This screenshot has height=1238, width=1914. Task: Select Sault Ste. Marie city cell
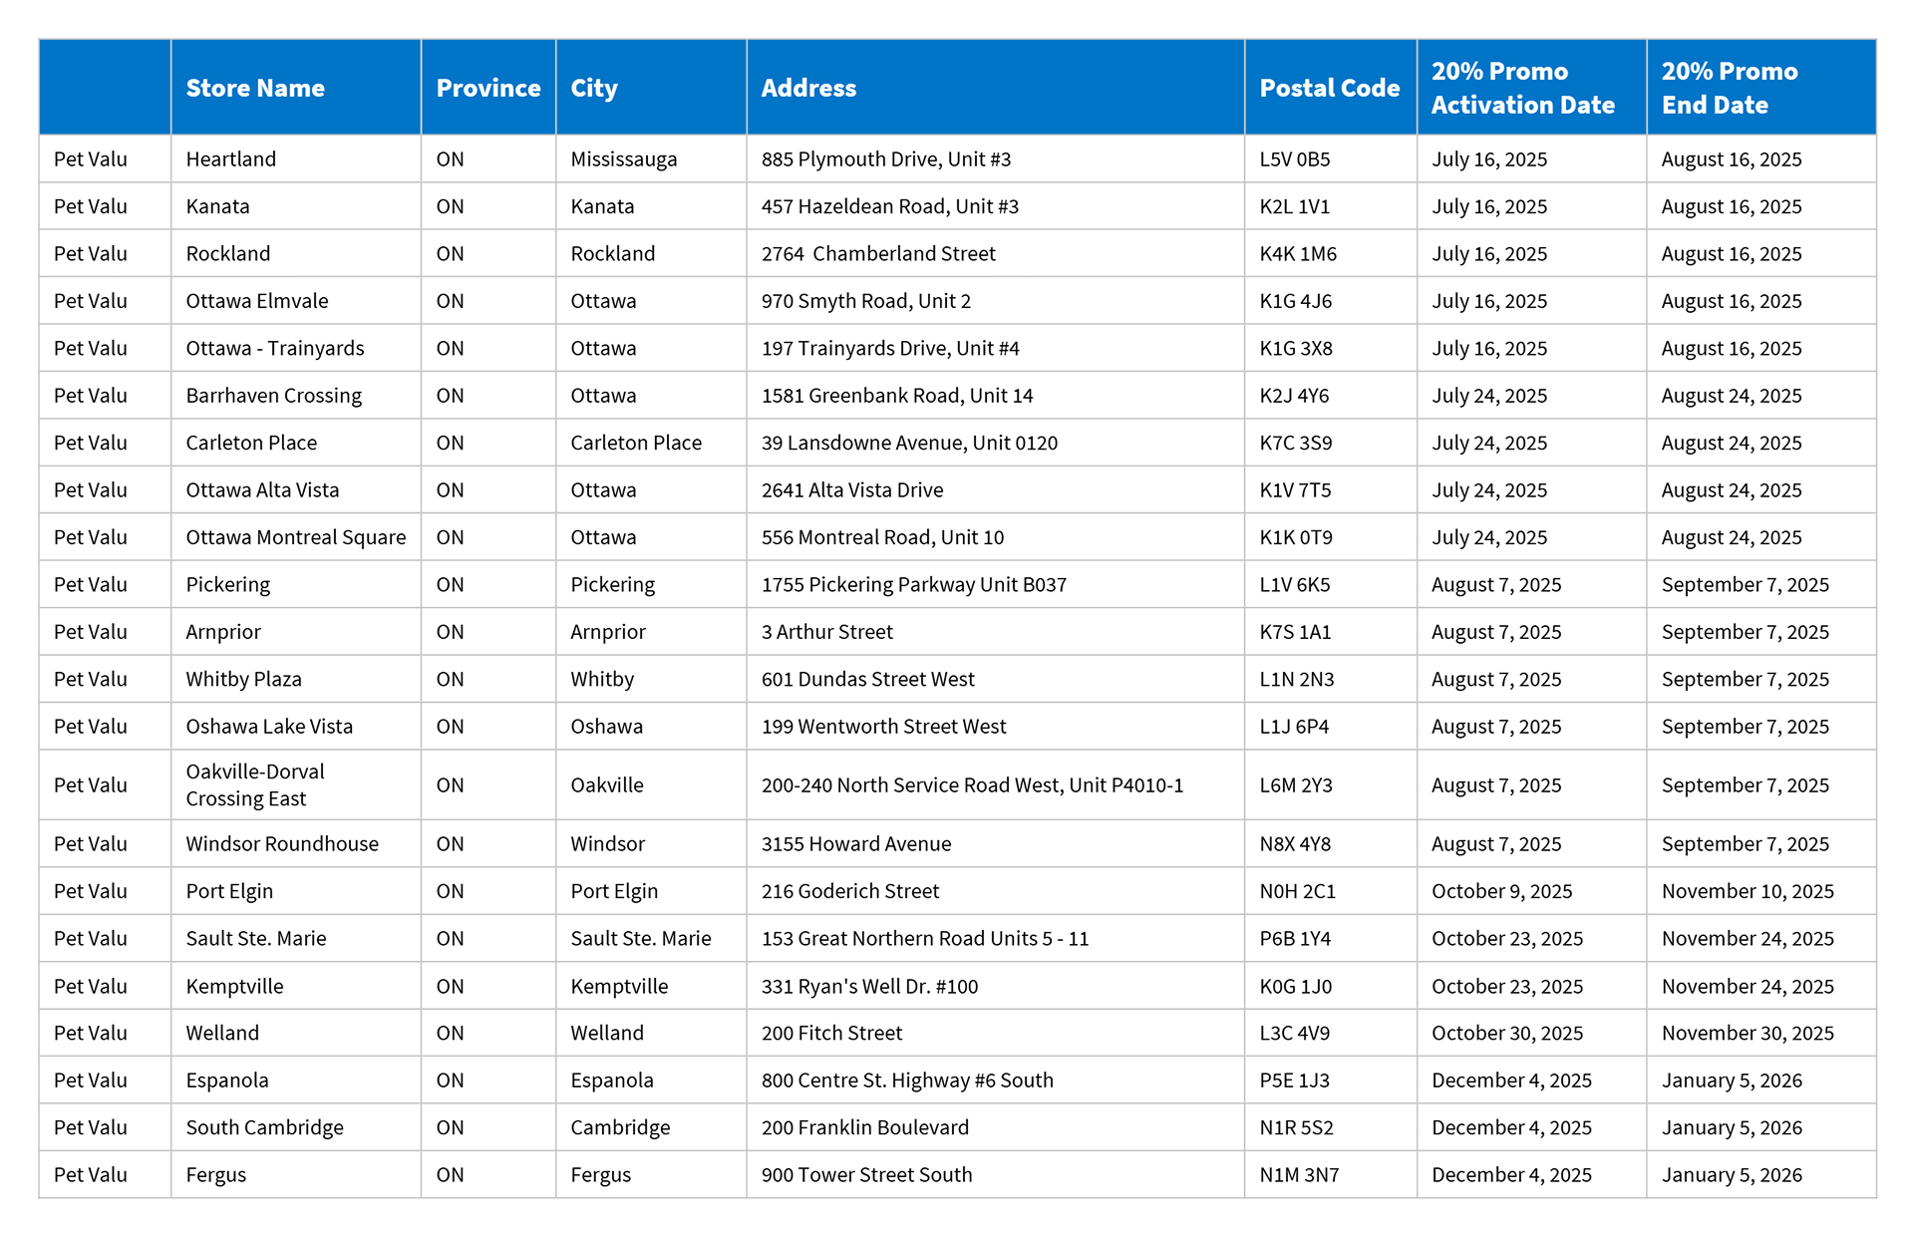640,938
